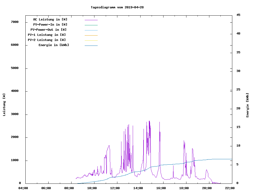259x194 pixels.
Task: Click the chart title Tagesdiagramm vom 2019-04-28
Action: click(x=117, y=7)
